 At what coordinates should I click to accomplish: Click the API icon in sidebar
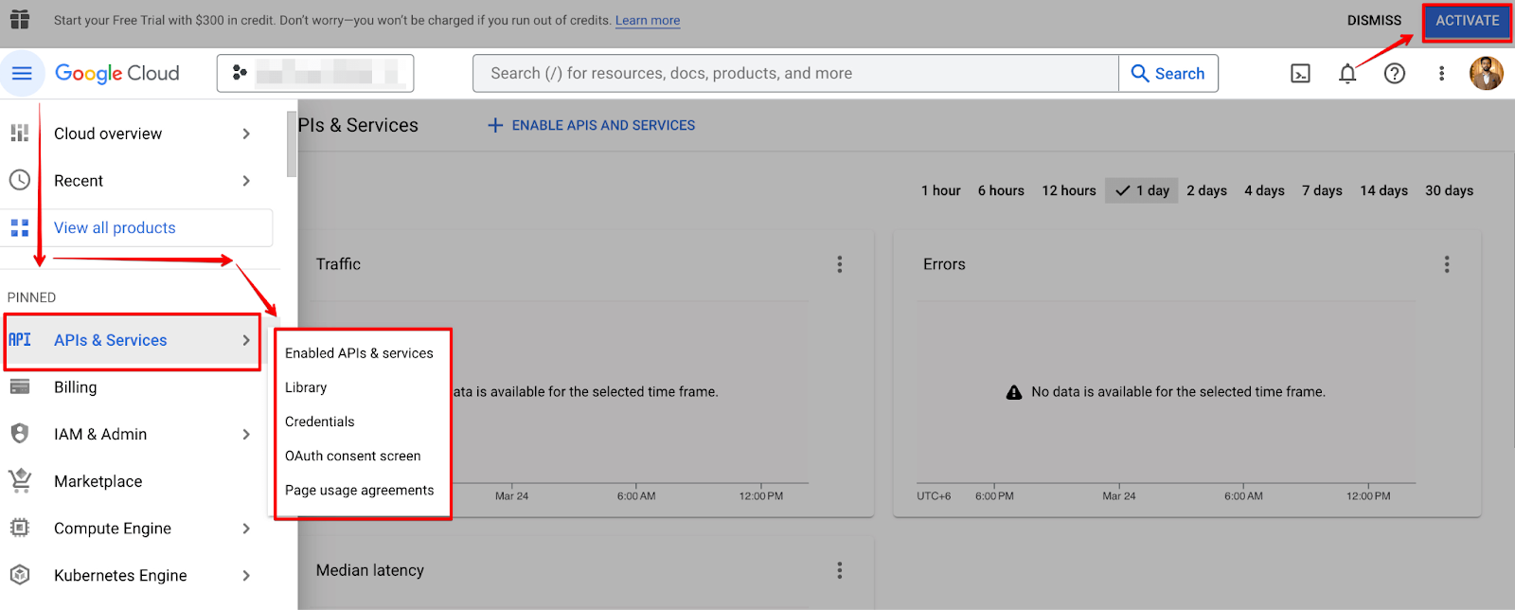tap(20, 339)
